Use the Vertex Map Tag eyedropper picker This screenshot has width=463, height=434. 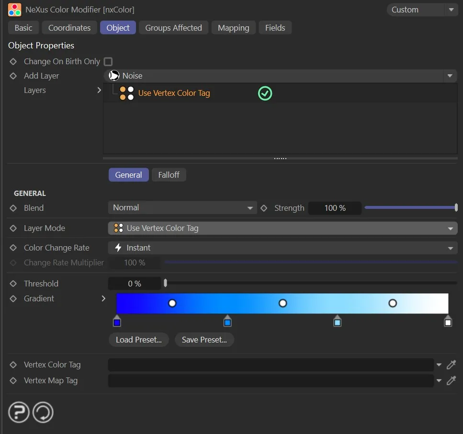pos(451,380)
